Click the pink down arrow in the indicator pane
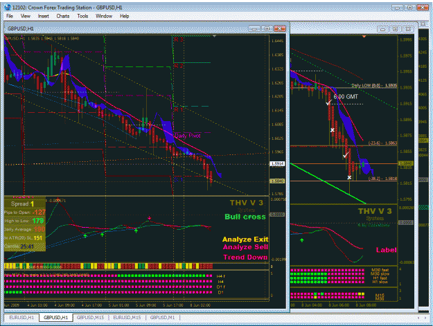The image size is (433, 326). [x=150, y=218]
